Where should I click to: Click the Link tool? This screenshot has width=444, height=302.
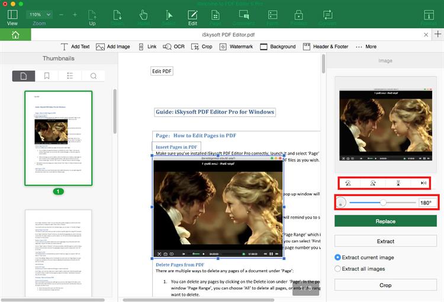click(147, 47)
